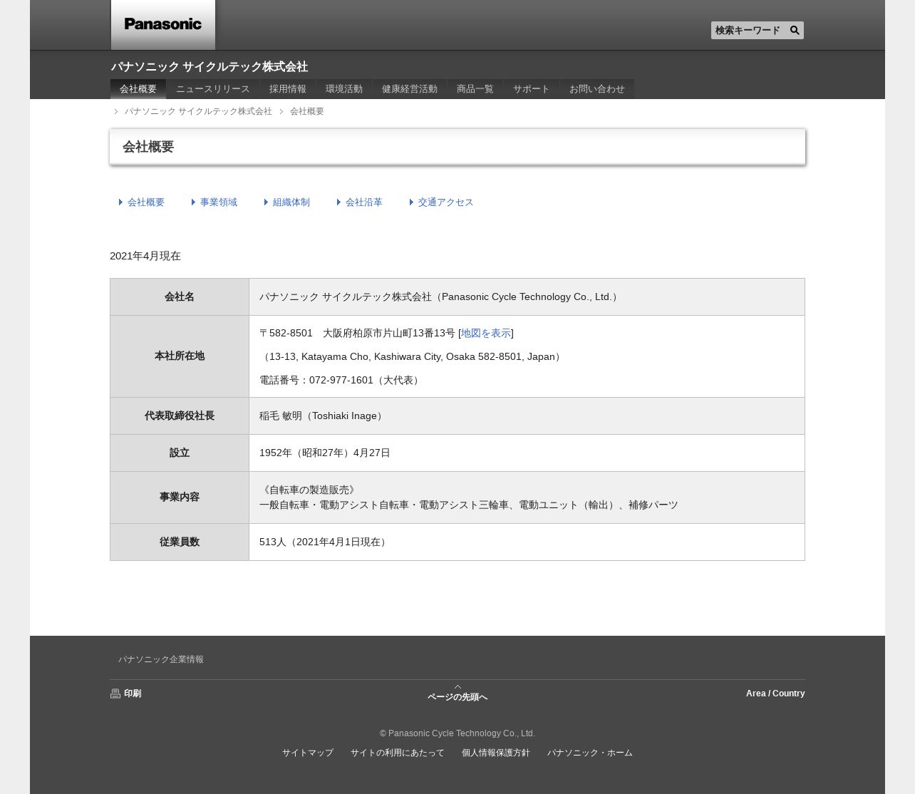915x794 pixels.
Task: Jump to 会社概要 anchor link
Action: [146, 202]
